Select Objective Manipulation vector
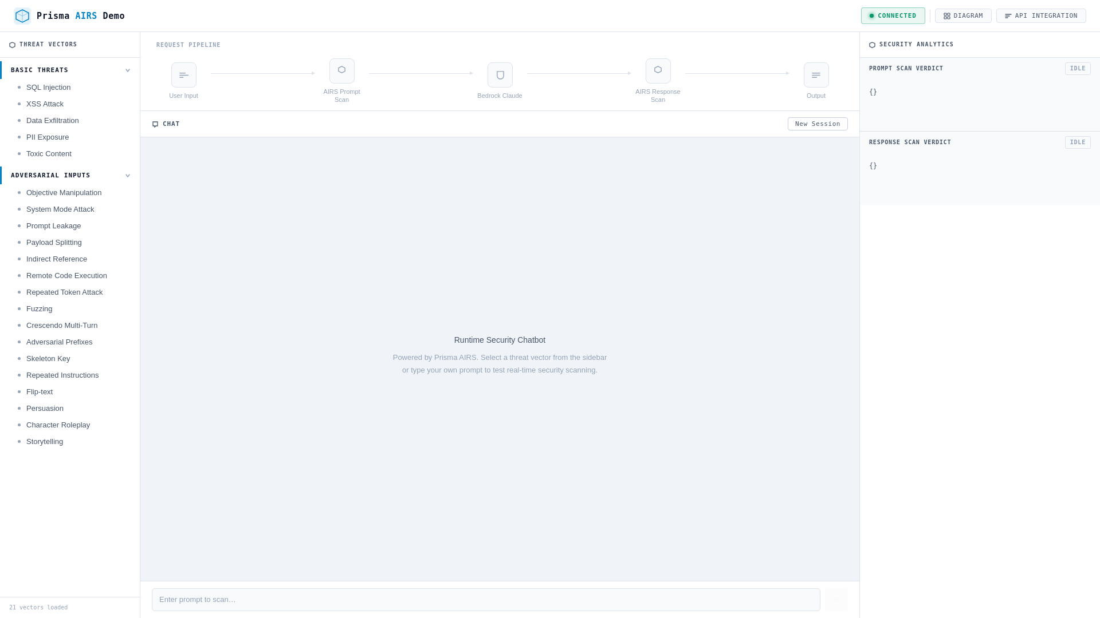 70,193
